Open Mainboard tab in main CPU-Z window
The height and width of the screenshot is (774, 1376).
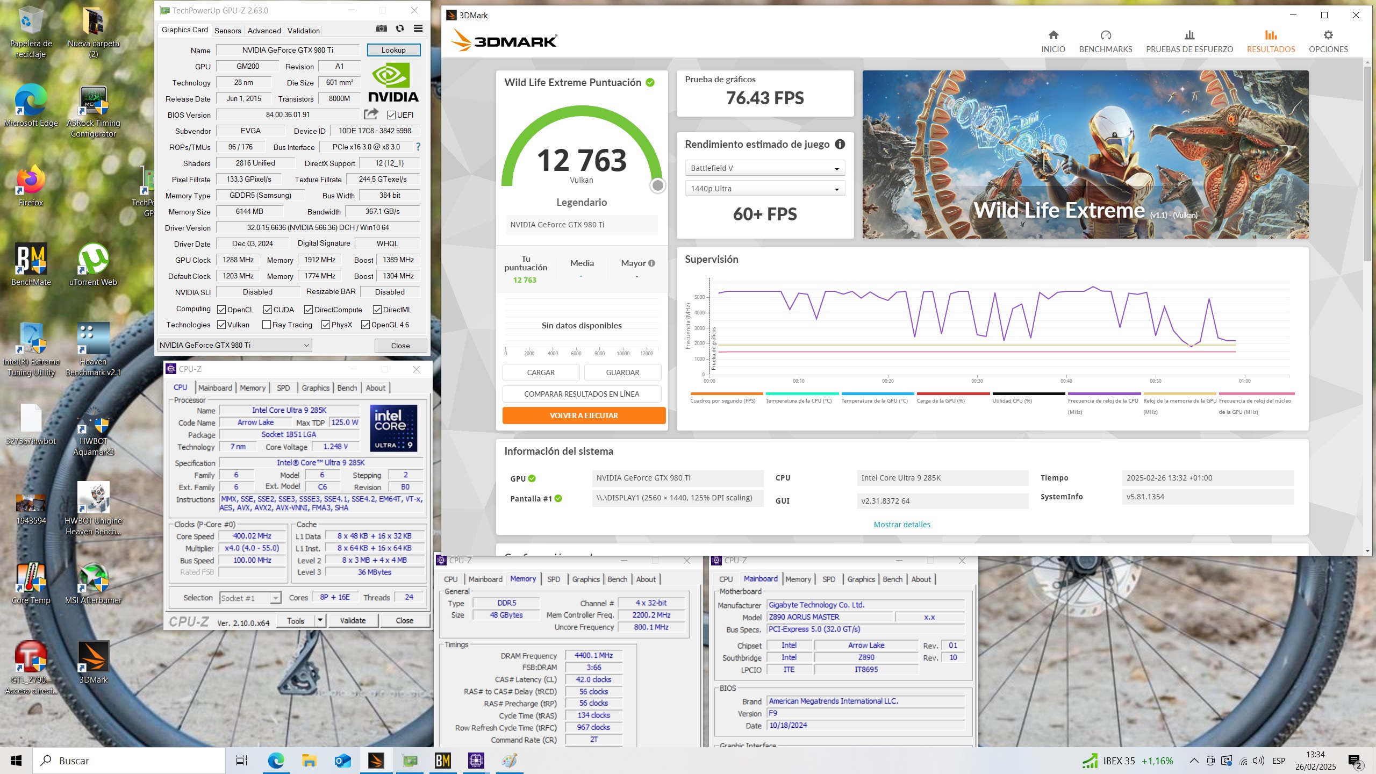(x=215, y=388)
